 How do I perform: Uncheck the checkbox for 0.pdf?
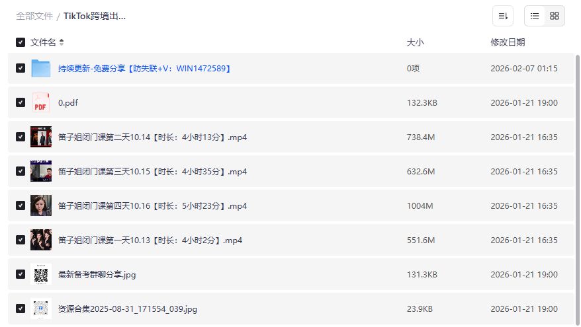21,103
